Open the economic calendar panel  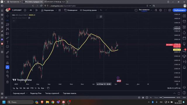pyautogui.click(x=184, y=38)
